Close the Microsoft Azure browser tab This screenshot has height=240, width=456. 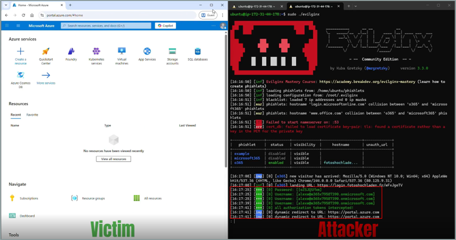(62, 5)
